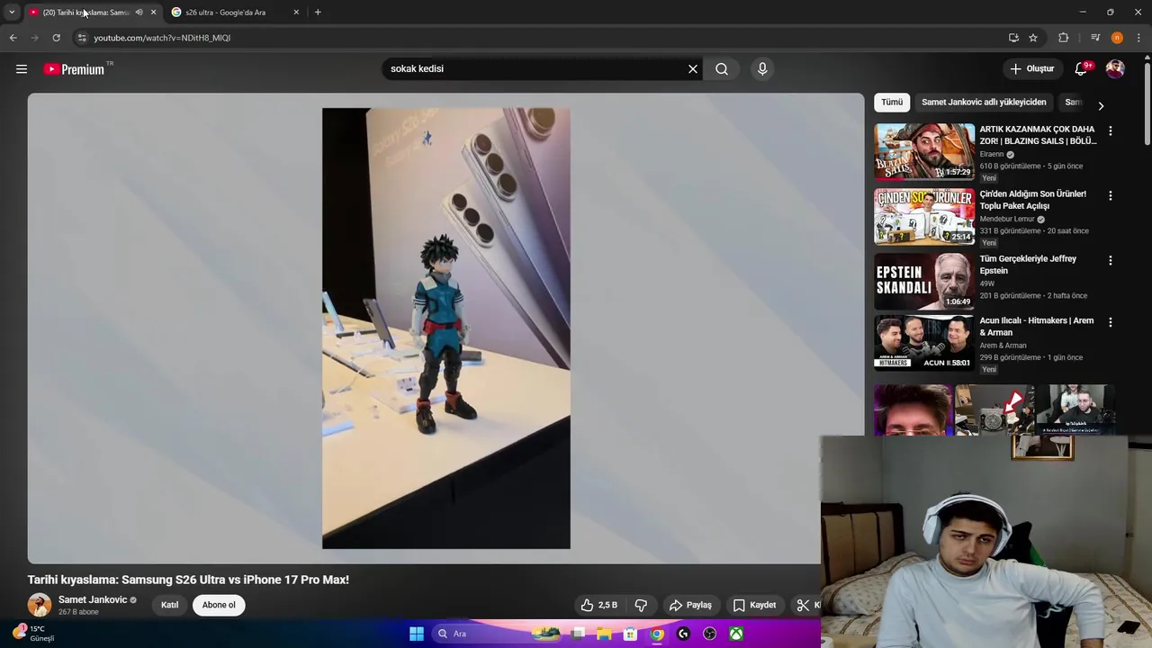
Task: Click the magnifier search button
Action: coord(722,68)
